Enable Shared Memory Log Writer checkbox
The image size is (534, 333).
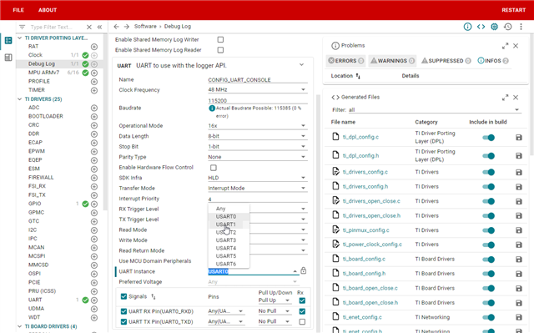(220, 39)
